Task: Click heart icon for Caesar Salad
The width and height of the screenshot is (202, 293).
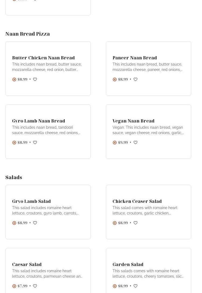Action: coord(35,286)
